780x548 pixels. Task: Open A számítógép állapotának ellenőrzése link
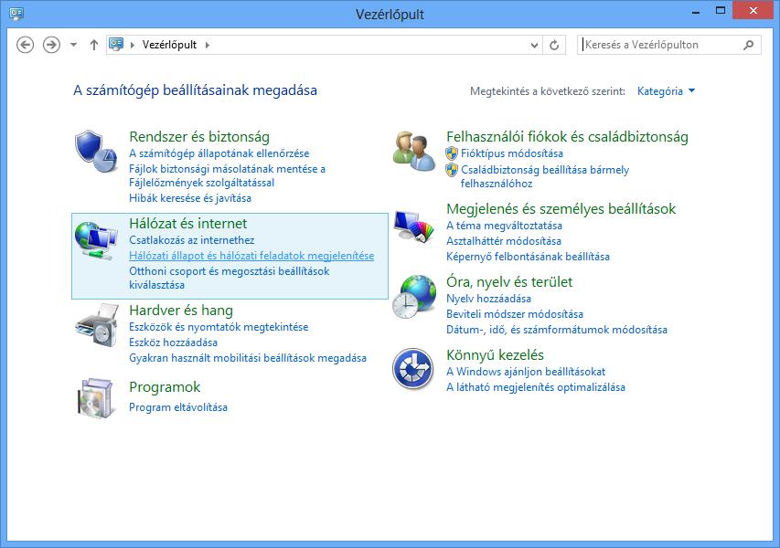click(219, 153)
